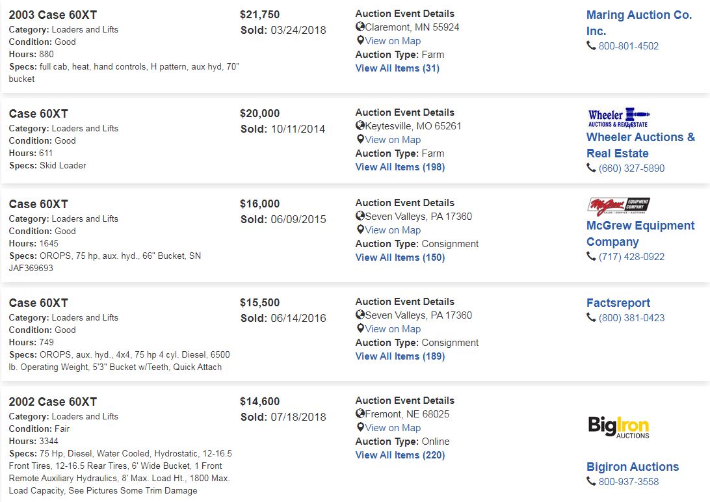This screenshot has height=502, width=710.
Task: Open View All Items (189) link
Action: [x=401, y=356]
